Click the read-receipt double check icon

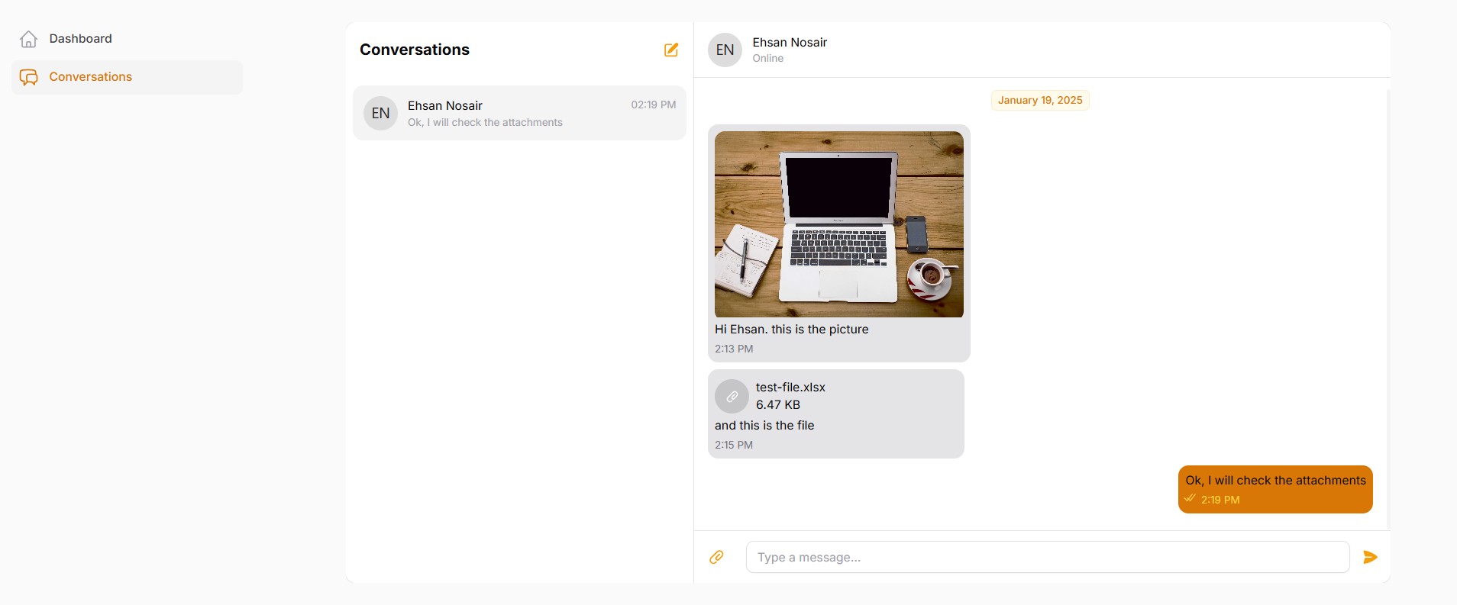1190,498
